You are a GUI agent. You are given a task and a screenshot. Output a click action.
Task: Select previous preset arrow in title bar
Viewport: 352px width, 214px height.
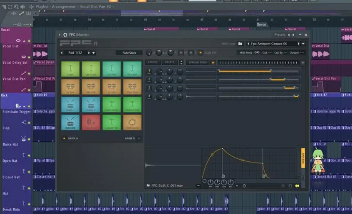pyautogui.click(x=289, y=35)
